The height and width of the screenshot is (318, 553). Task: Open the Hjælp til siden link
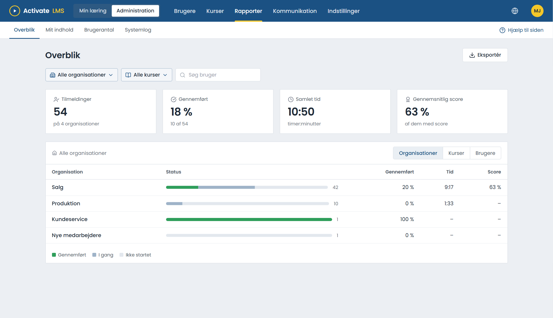coord(521,30)
